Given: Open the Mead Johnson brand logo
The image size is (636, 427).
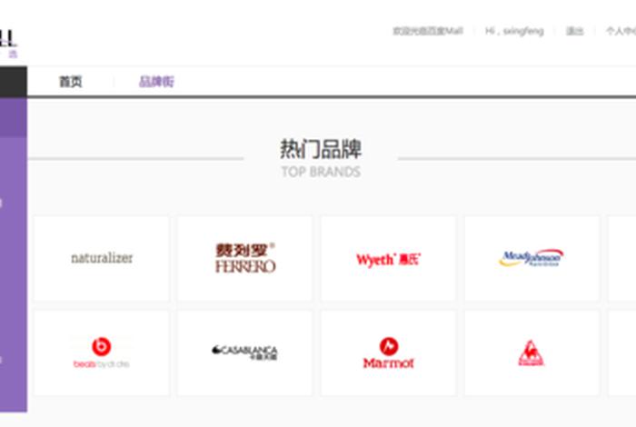Looking at the screenshot, I should click(532, 258).
